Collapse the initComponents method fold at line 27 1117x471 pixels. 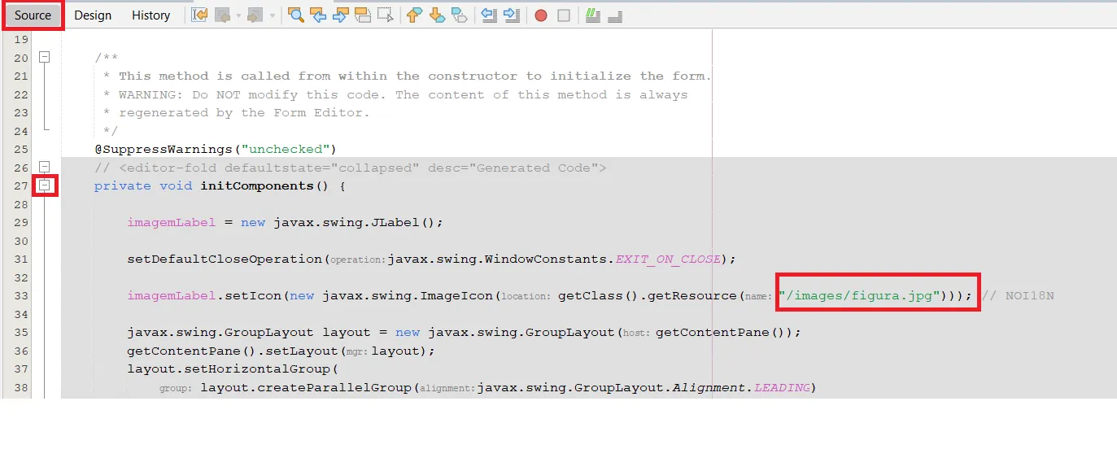coord(45,185)
